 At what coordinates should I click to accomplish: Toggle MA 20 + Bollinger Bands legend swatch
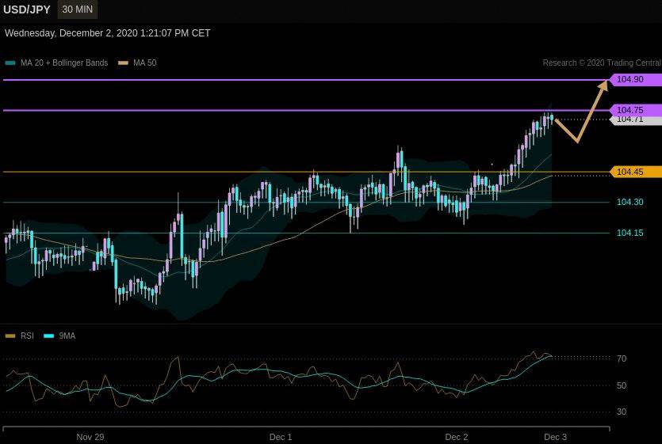[x=10, y=63]
